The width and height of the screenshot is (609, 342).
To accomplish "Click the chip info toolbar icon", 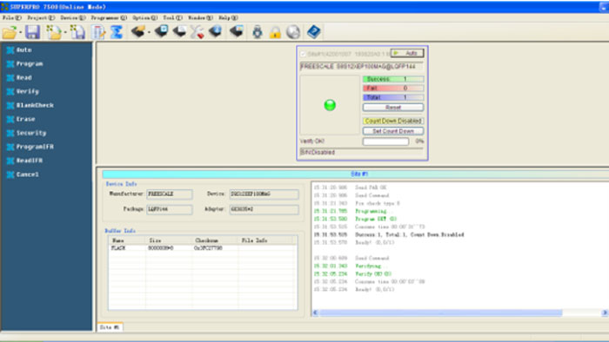I will (216, 31).
